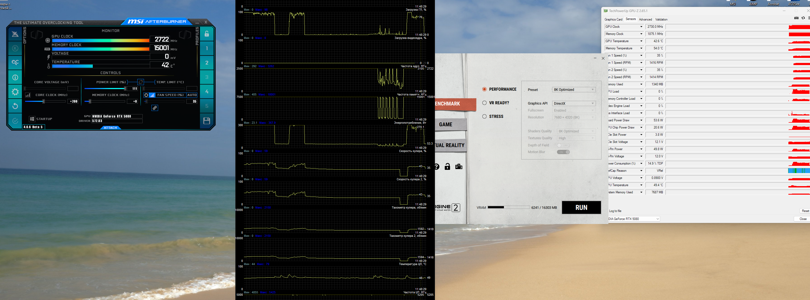This screenshot has width=810, height=300.
Task: Select the STRESS radio option
Action: tap(484, 116)
